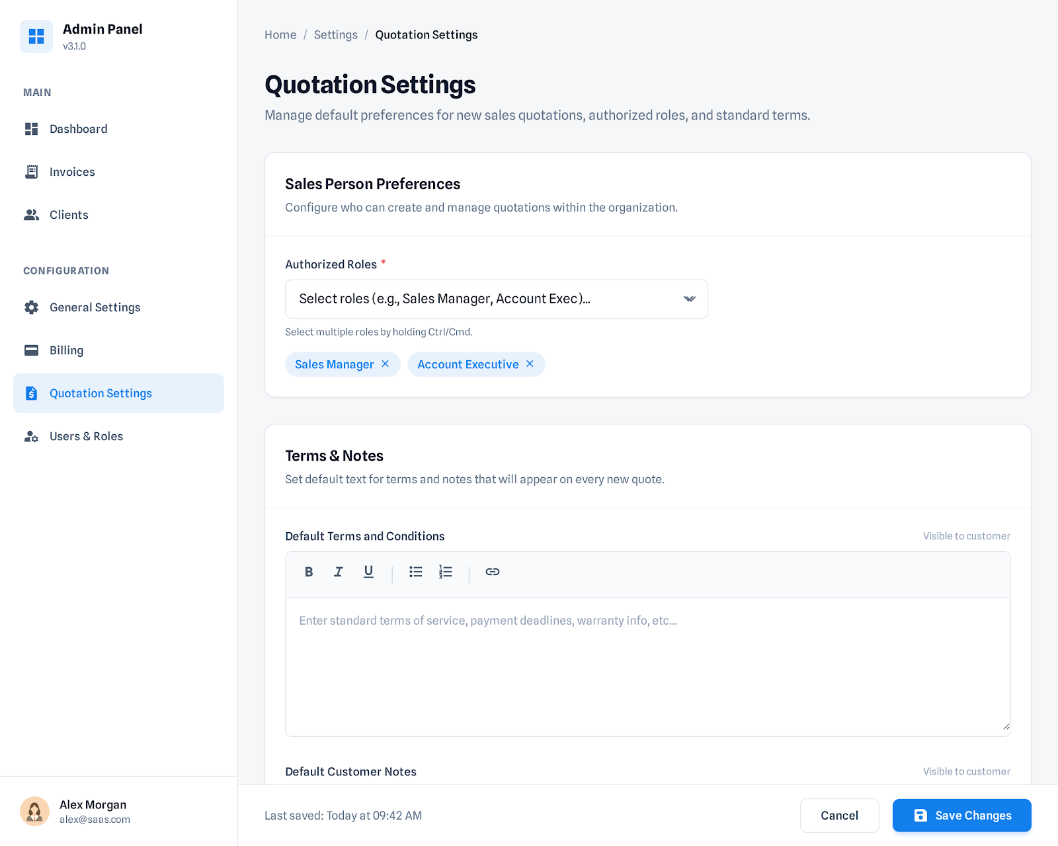Go to Invoices in the sidebar
The width and height of the screenshot is (1058, 846).
tap(72, 172)
